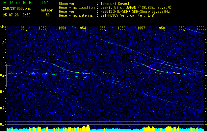Click the Ogaki, Gifu, JAPAN location text
The image size is (207, 131).
[x=136, y=8]
